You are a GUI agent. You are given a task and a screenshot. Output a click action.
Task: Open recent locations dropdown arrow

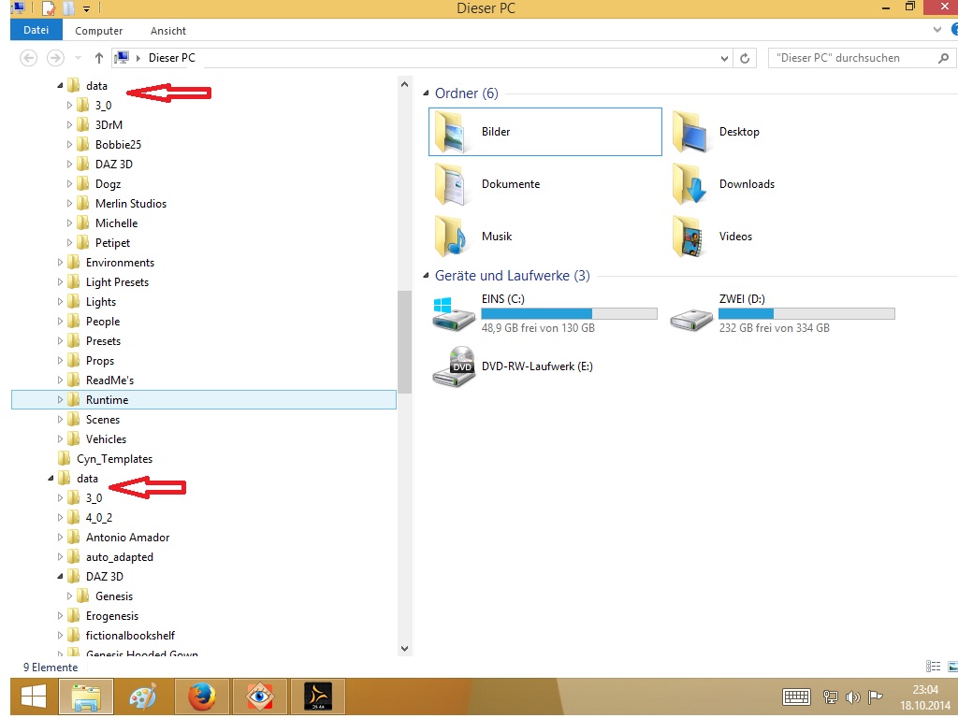click(78, 58)
